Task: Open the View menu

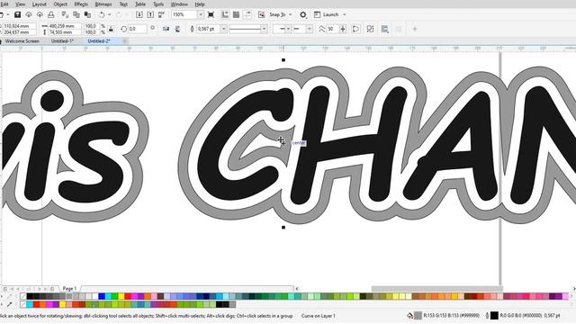Action: [x=20, y=4]
